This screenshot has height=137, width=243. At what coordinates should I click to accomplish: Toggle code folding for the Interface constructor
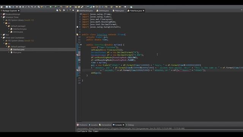point(81,45)
